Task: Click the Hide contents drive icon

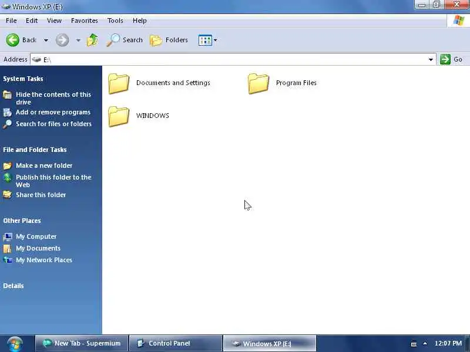Action: pos(8,95)
